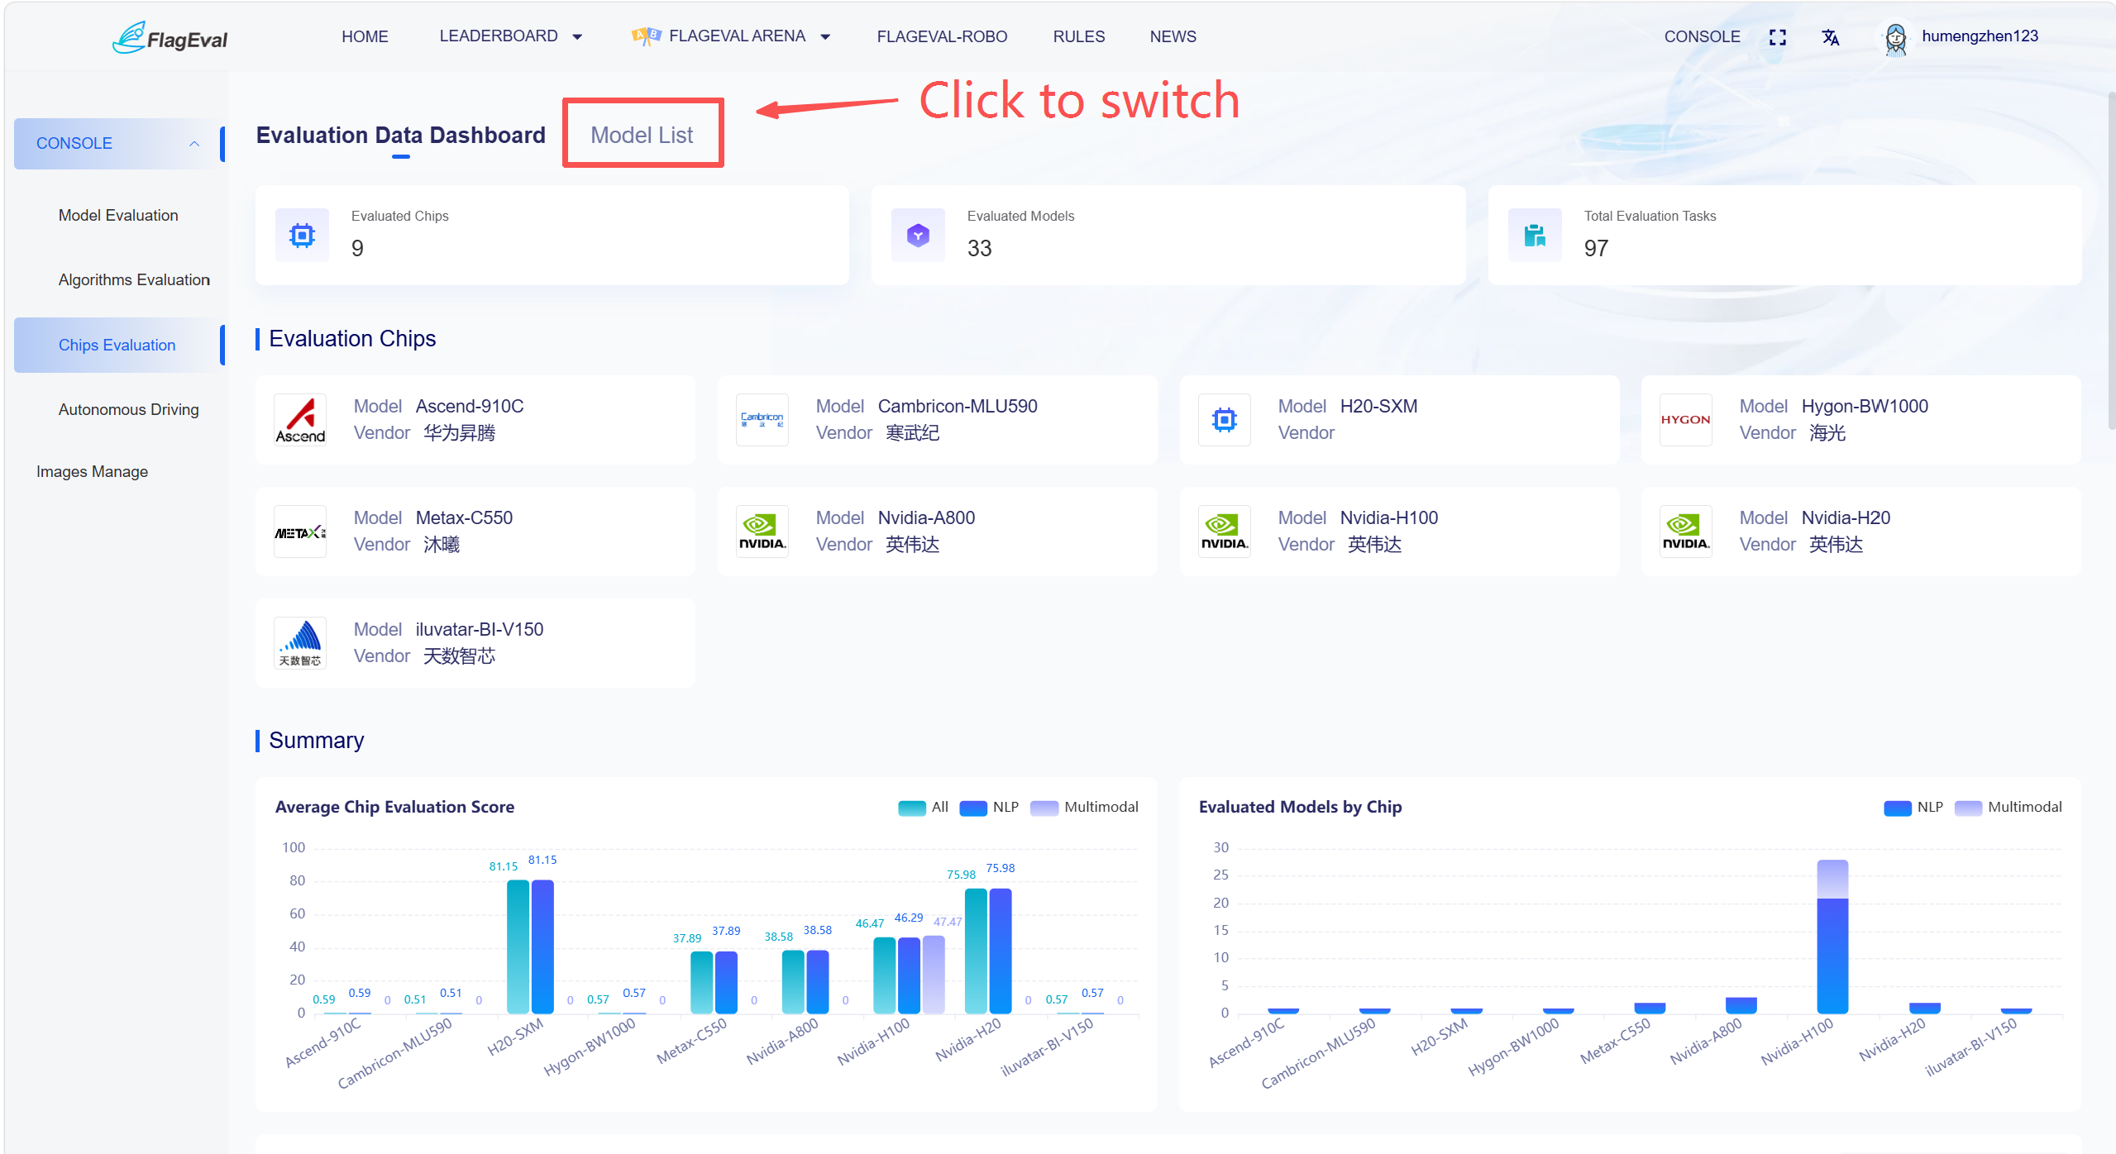Select the Hygon-BW1000 chip logo
The height and width of the screenshot is (1154, 2116).
(x=1685, y=420)
